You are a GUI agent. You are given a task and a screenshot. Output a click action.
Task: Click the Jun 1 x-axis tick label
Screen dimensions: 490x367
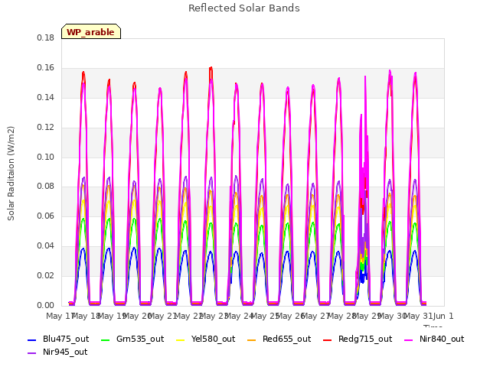pyautogui.click(x=443, y=316)
